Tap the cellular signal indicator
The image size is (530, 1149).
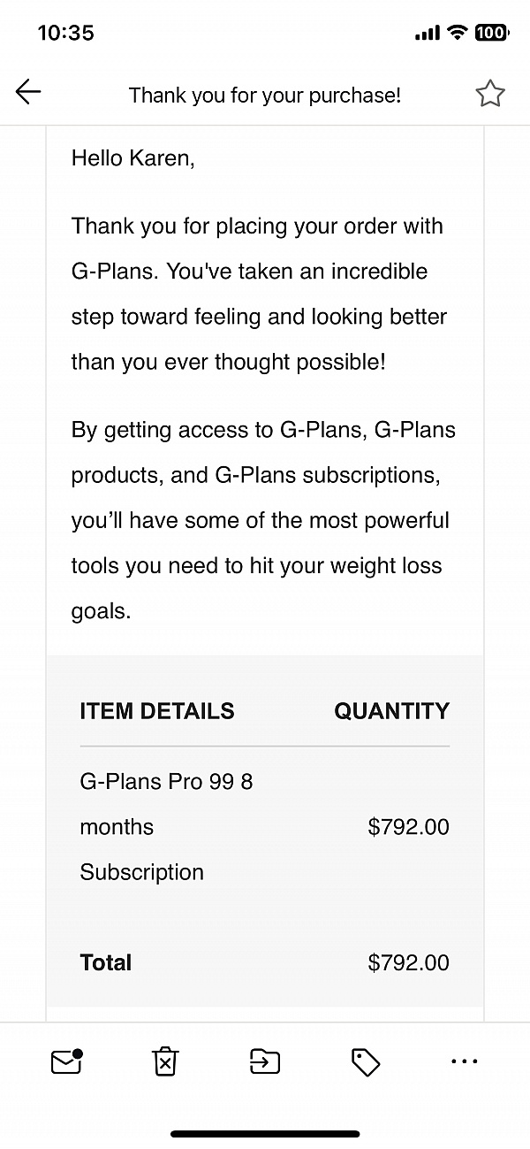click(x=427, y=32)
